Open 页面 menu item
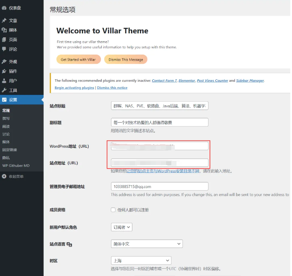Viewport: 292px width, 276px height. coord(13,39)
